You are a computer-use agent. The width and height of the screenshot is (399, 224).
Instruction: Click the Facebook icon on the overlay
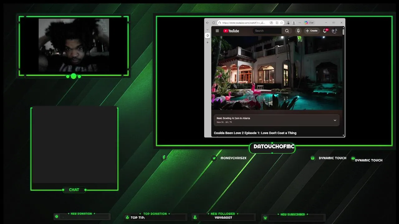(164, 157)
